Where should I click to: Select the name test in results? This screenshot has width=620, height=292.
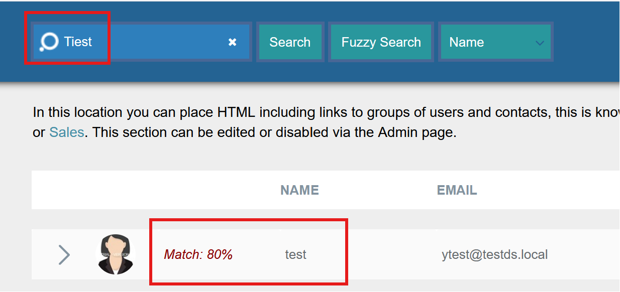(295, 254)
